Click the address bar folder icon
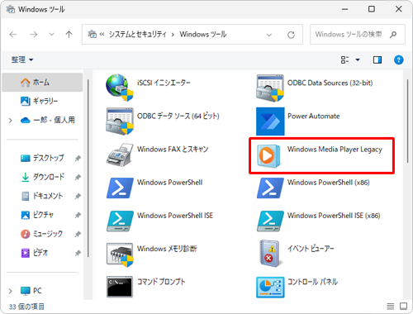 click(92, 34)
